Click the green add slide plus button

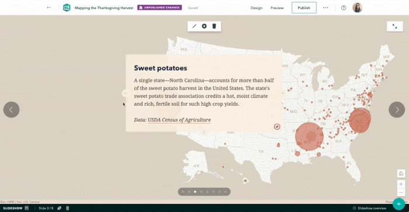[398, 204]
